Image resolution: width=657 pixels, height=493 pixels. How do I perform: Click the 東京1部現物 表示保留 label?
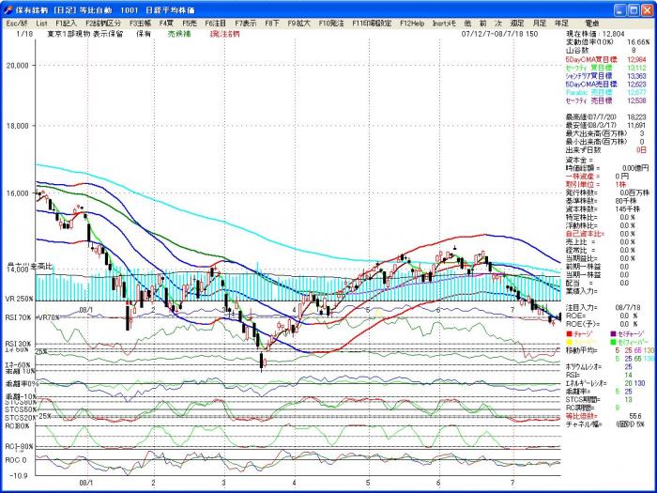pyautogui.click(x=85, y=34)
